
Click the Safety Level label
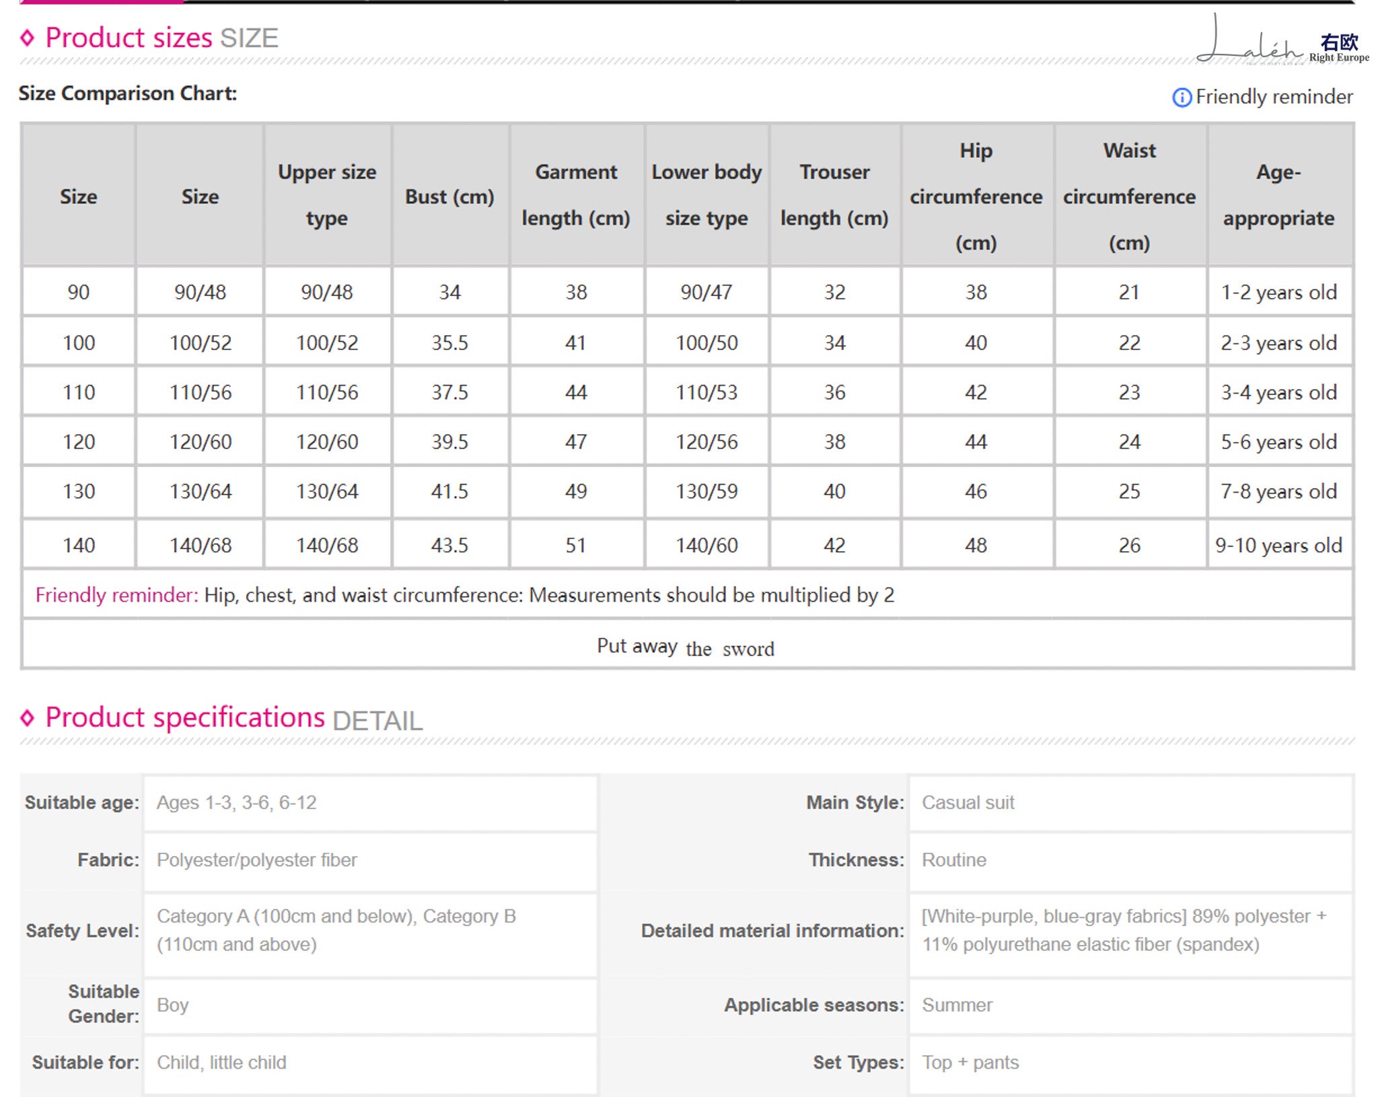point(82,931)
